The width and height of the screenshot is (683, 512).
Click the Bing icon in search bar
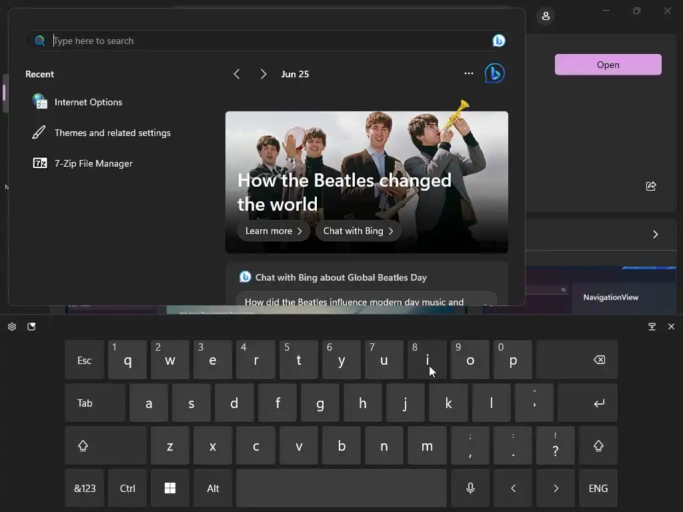(x=499, y=41)
